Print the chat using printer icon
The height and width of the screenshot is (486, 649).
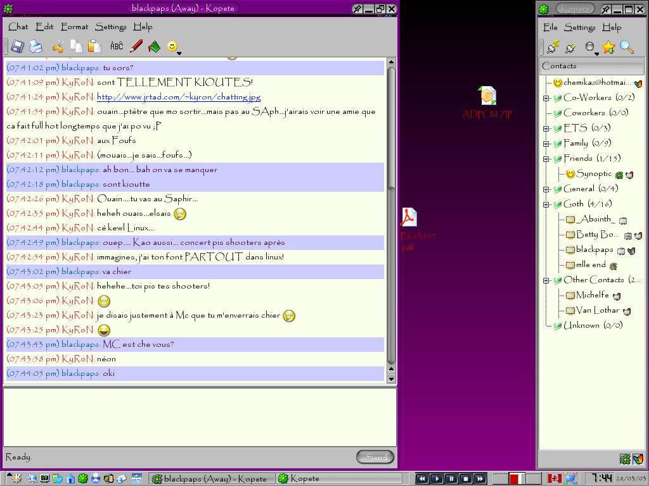pos(36,46)
